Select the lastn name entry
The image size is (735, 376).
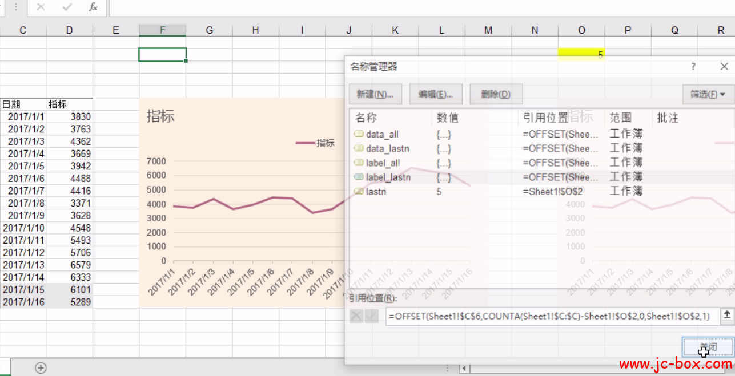tap(376, 192)
